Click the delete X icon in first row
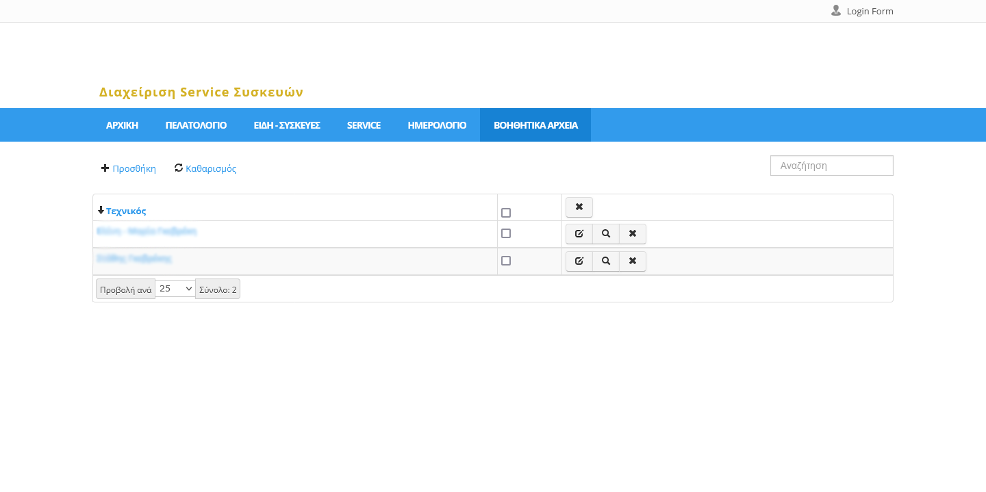 [633, 234]
